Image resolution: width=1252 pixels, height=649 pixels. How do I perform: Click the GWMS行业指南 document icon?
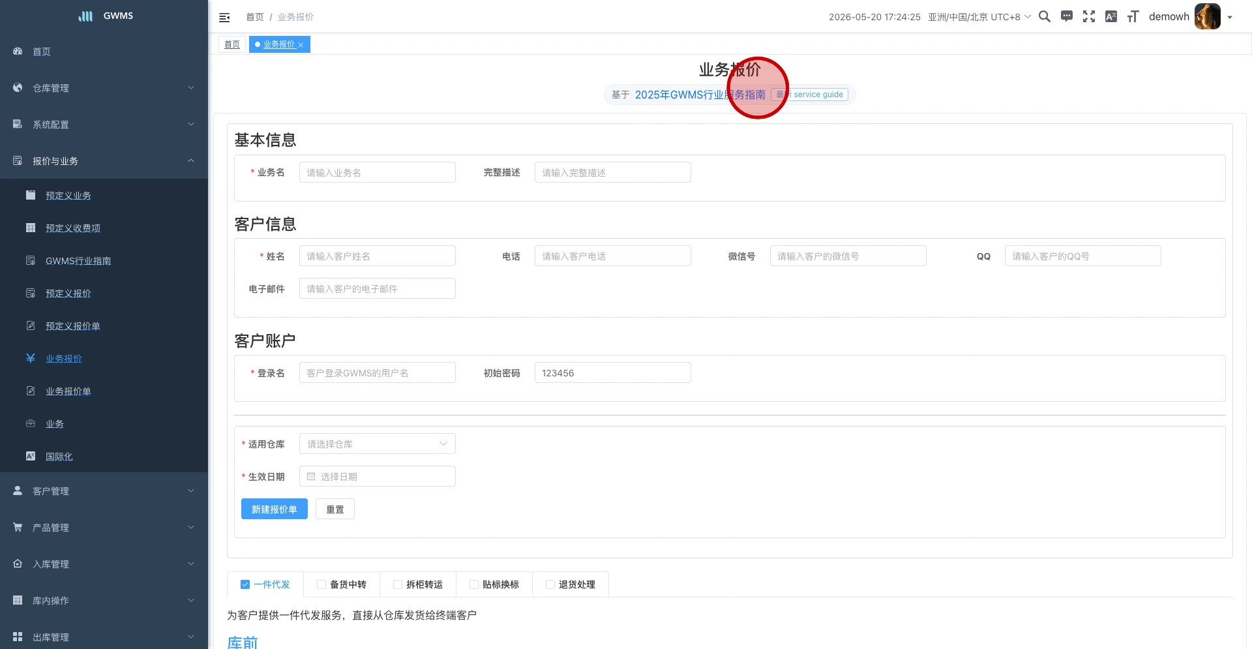coord(31,260)
